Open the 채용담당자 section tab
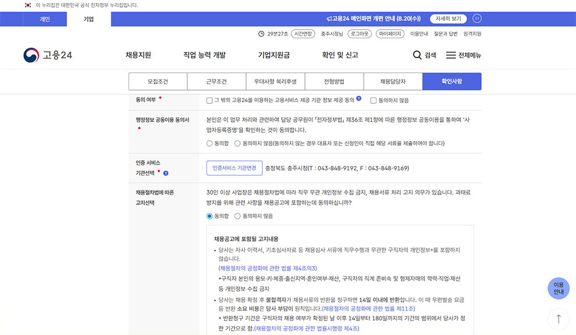The width and height of the screenshot is (576, 335). pyautogui.click(x=393, y=81)
